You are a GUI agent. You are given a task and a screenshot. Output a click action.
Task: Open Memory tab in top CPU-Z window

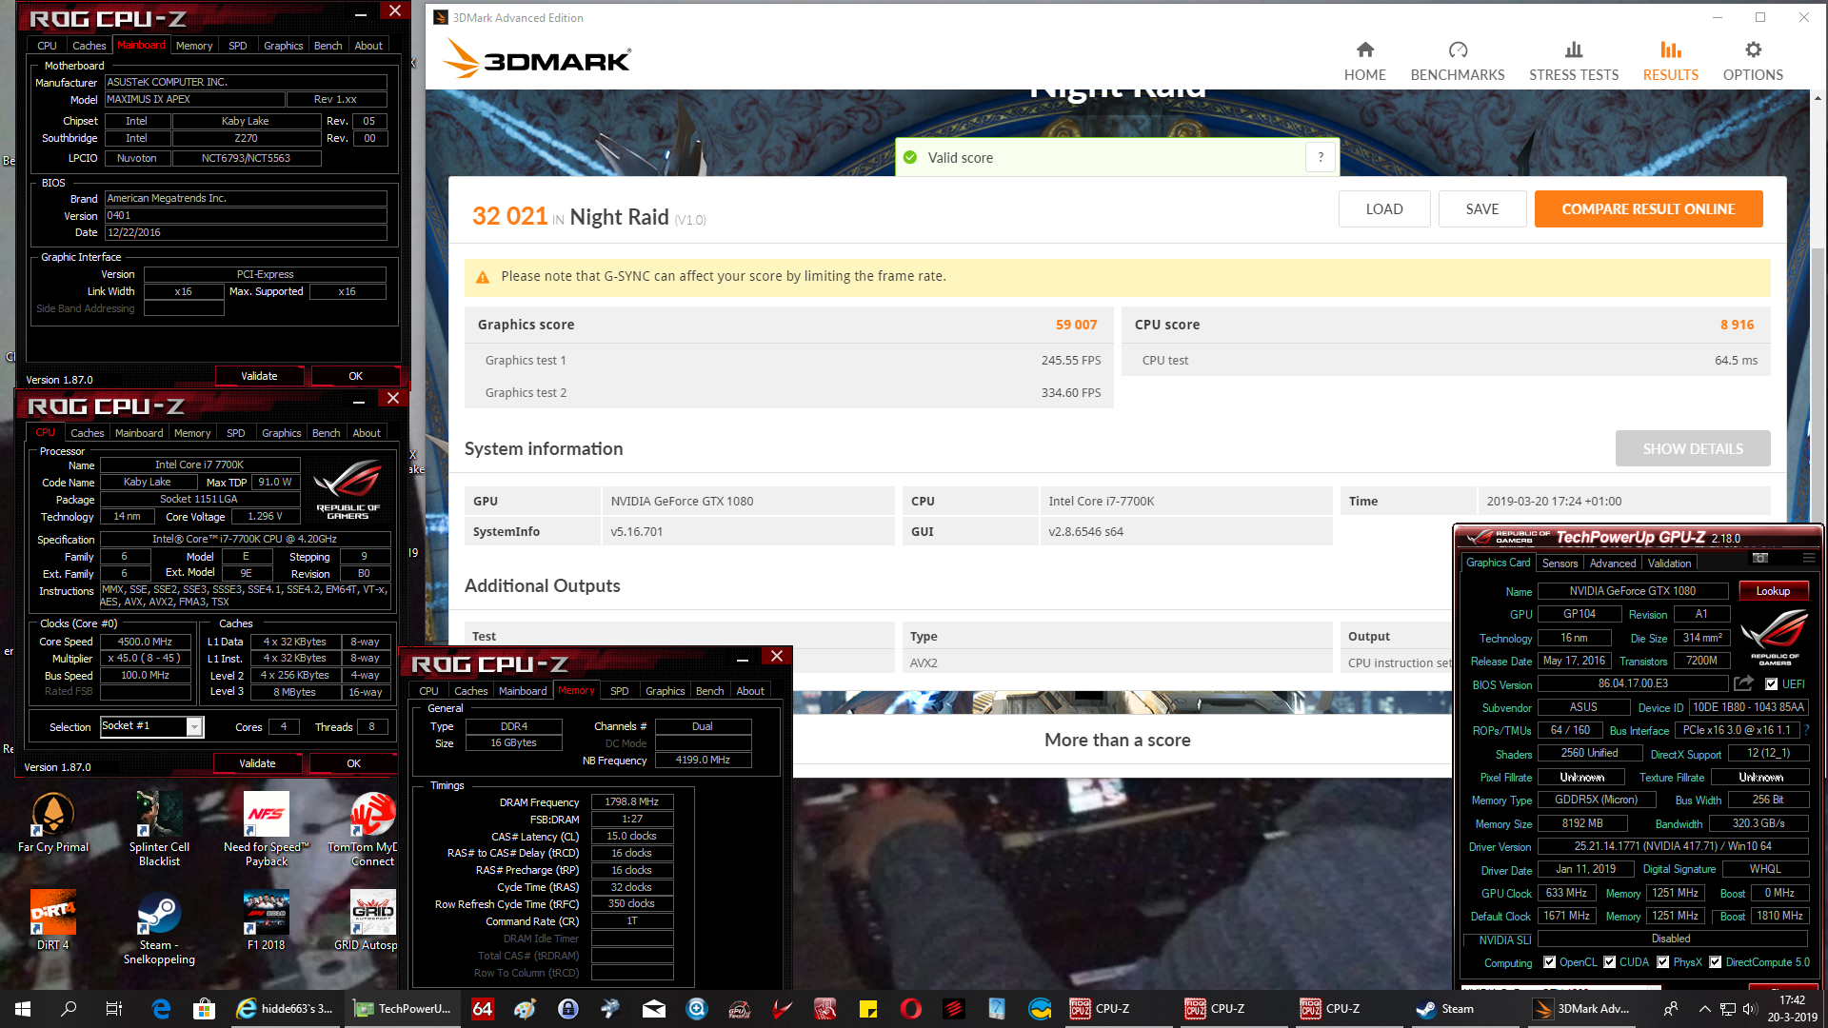(x=194, y=46)
